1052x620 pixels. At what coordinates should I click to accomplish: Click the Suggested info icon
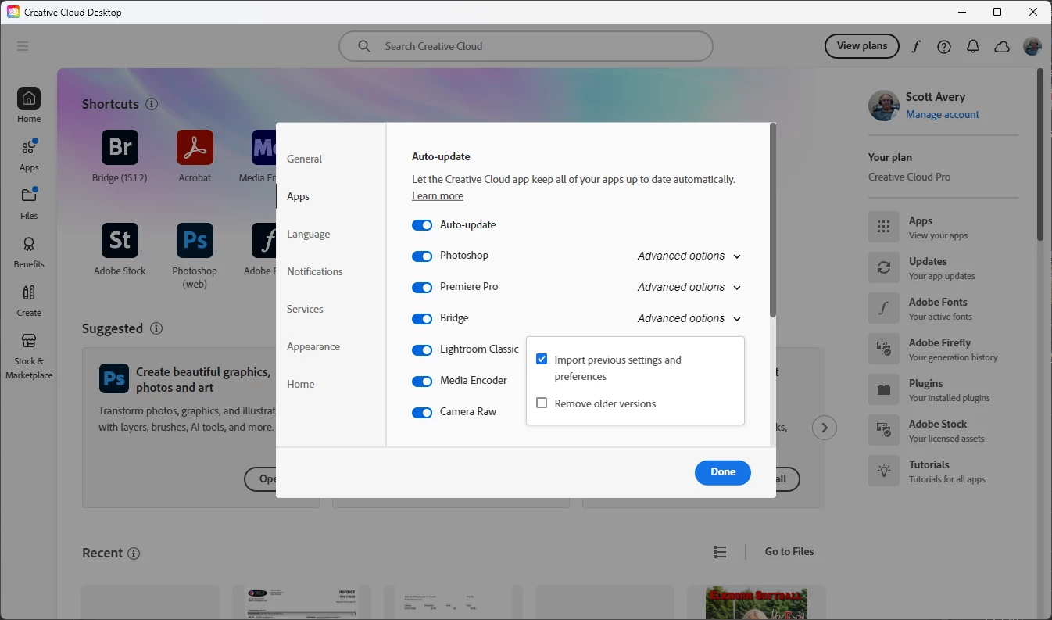coord(156,328)
